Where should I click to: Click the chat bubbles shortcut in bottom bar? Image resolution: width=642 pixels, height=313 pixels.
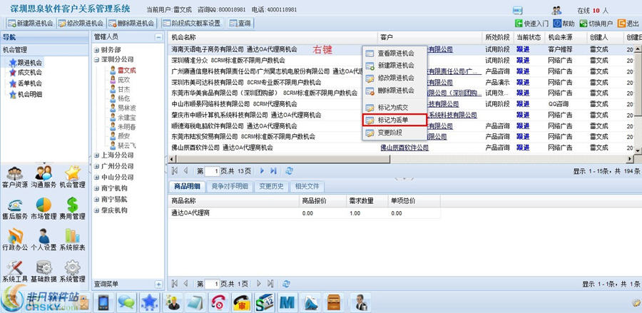pyautogui.click(x=126, y=302)
